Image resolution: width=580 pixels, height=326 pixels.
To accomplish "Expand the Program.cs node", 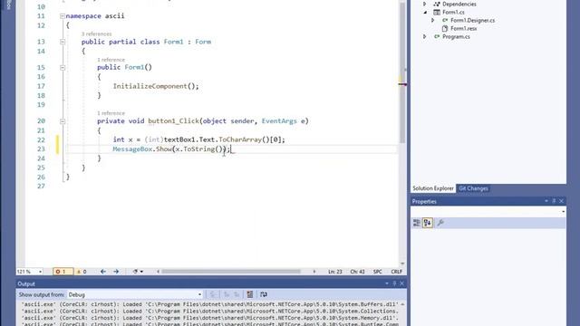I will coord(425,36).
